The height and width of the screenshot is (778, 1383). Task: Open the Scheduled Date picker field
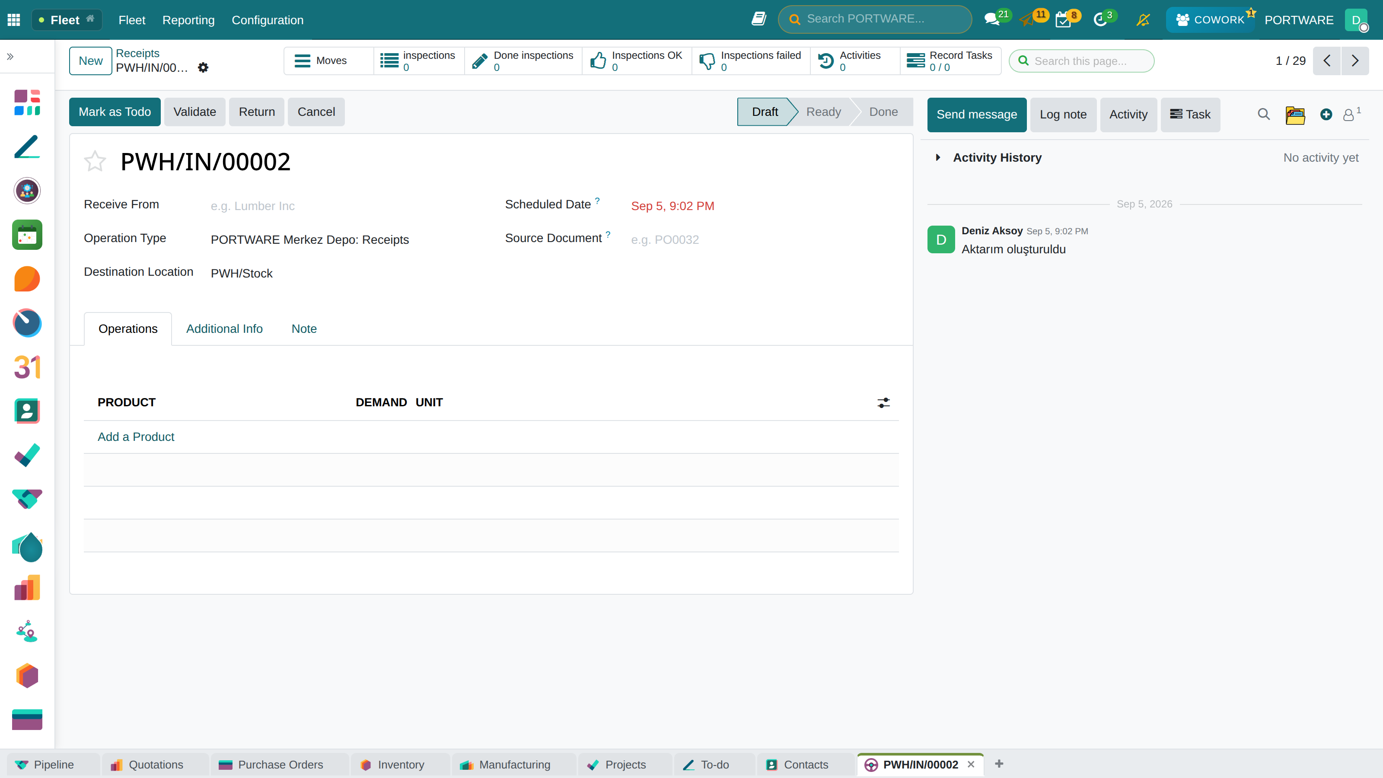(765, 206)
